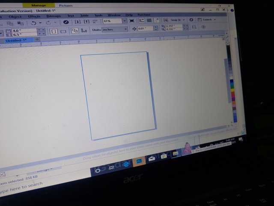Toggle the Current page layout button
Screen dimensions: 274x206
(84, 30)
